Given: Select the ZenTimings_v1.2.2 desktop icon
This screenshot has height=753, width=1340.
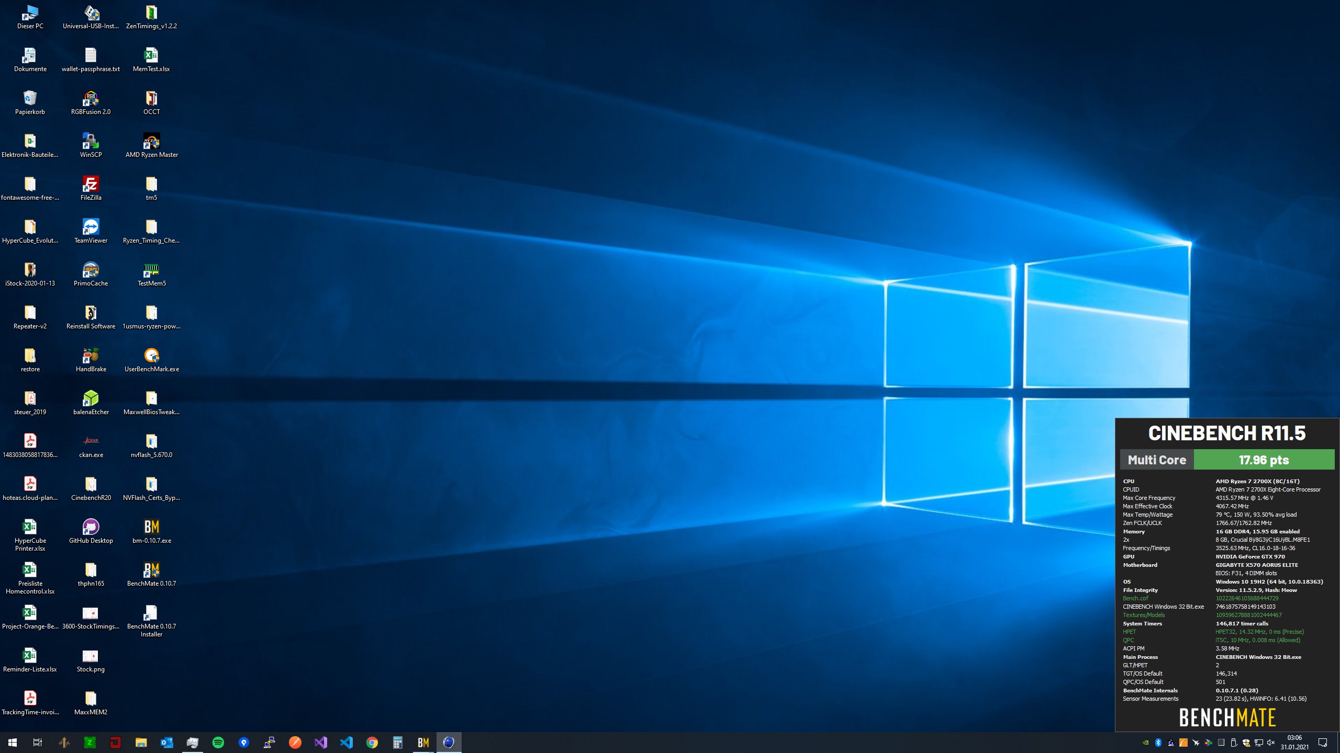Looking at the screenshot, I should 151,17.
